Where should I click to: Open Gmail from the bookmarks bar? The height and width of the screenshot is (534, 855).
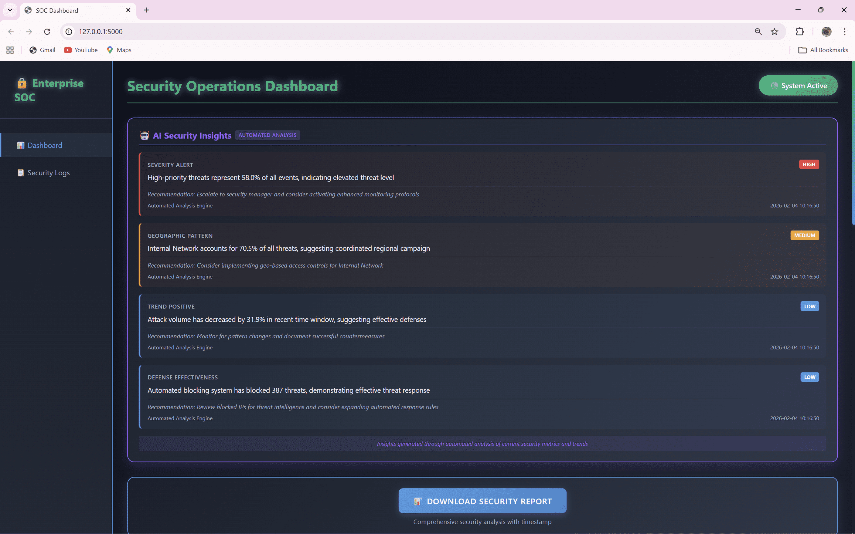[x=42, y=50]
